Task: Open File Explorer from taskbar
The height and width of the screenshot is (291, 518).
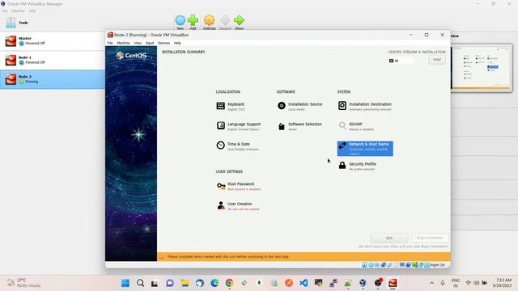Action: 185,283
